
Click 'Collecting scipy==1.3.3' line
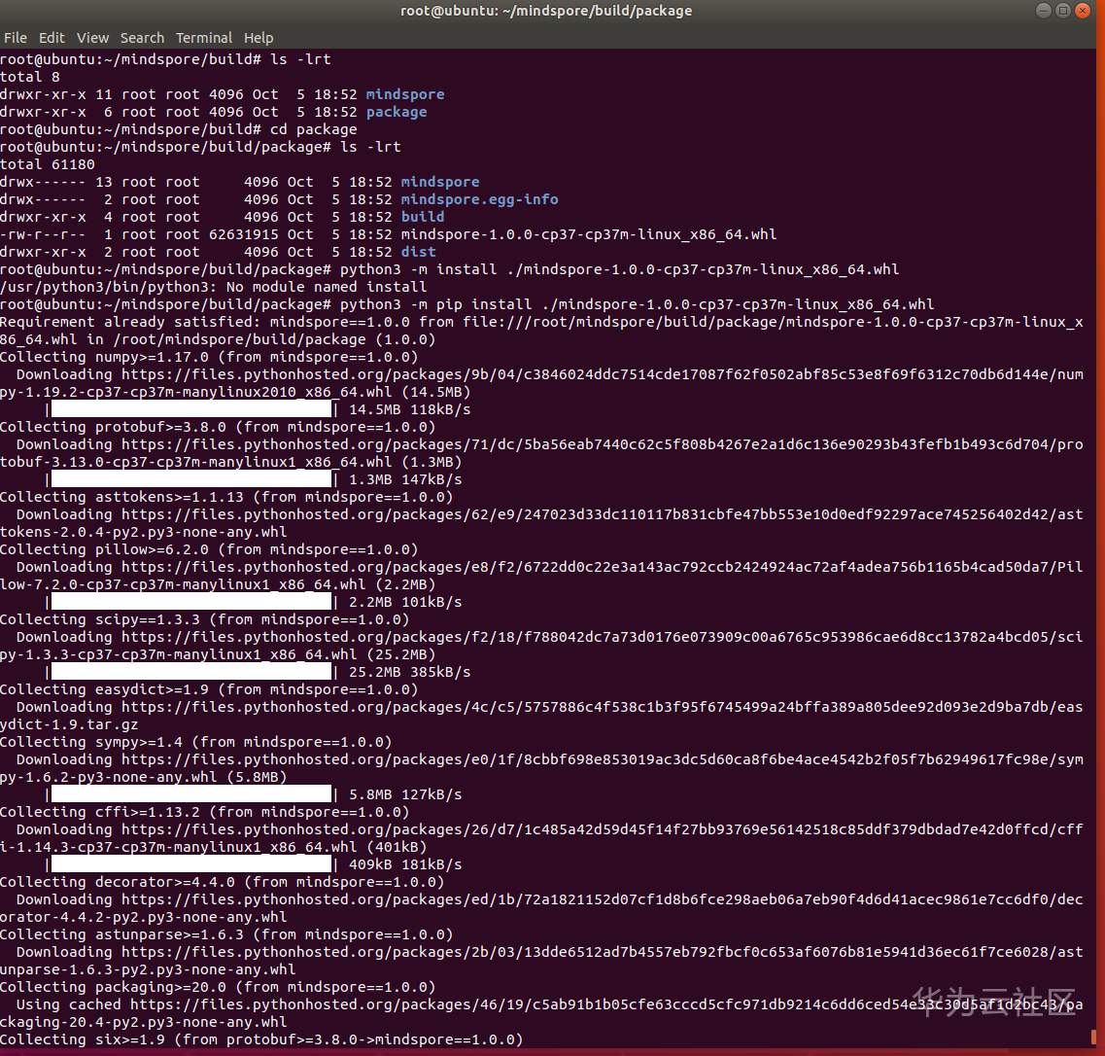click(204, 619)
